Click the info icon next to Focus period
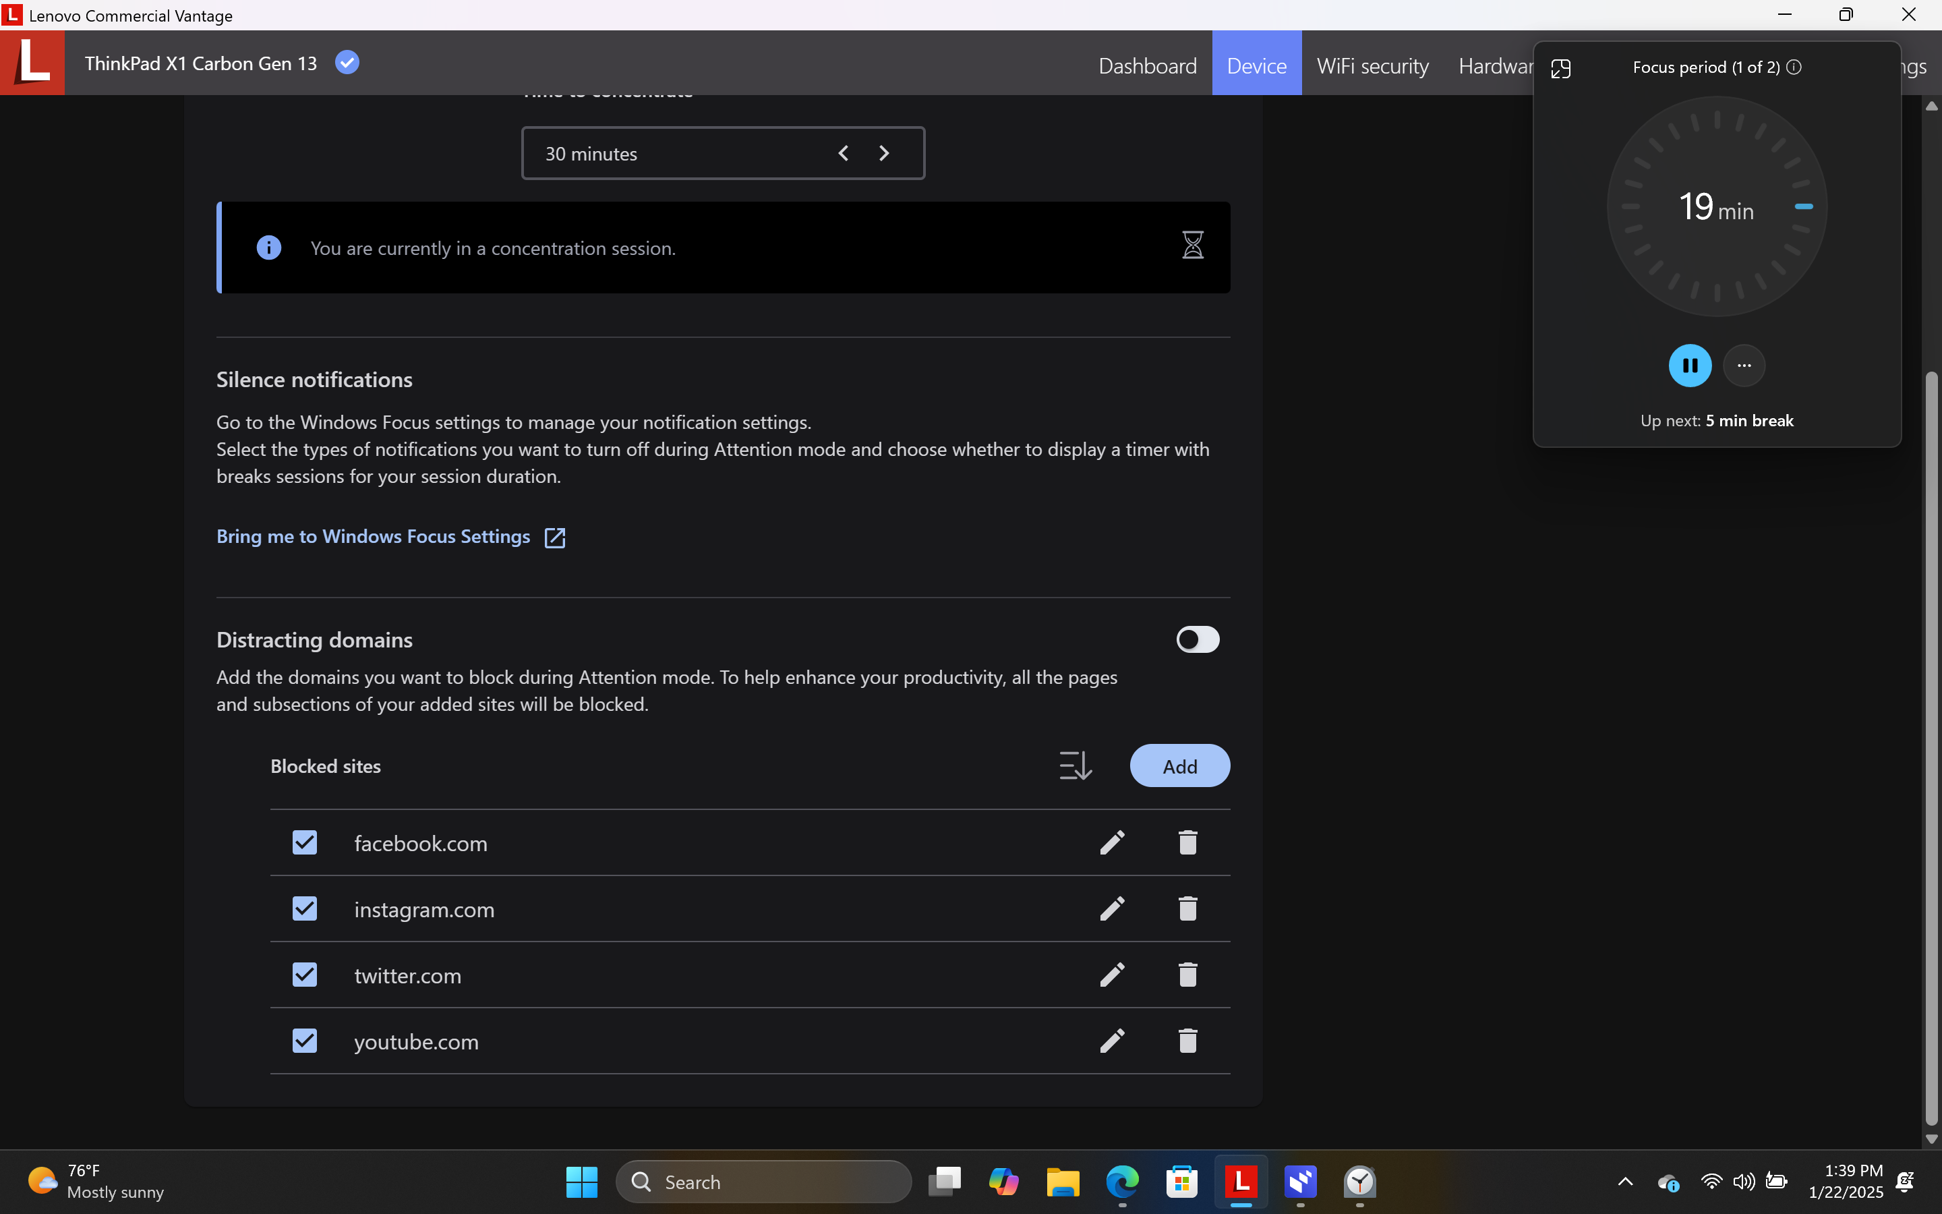 point(1794,67)
